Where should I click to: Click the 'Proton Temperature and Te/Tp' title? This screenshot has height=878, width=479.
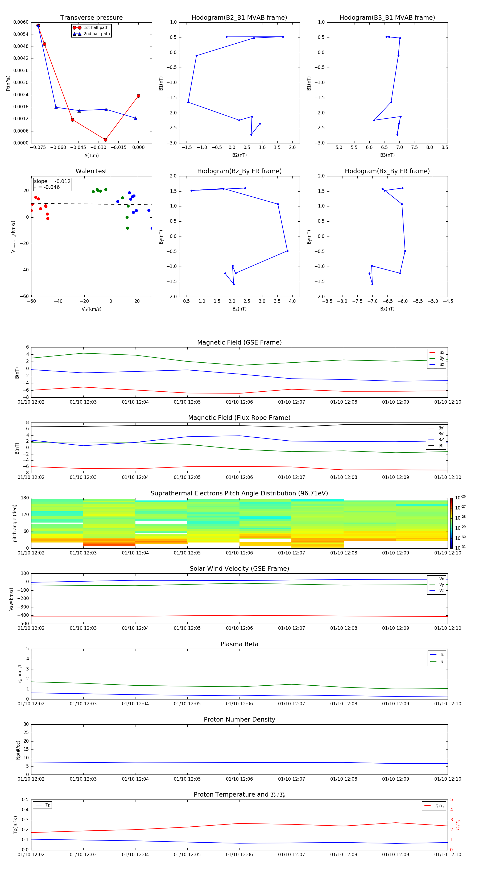[239, 795]
